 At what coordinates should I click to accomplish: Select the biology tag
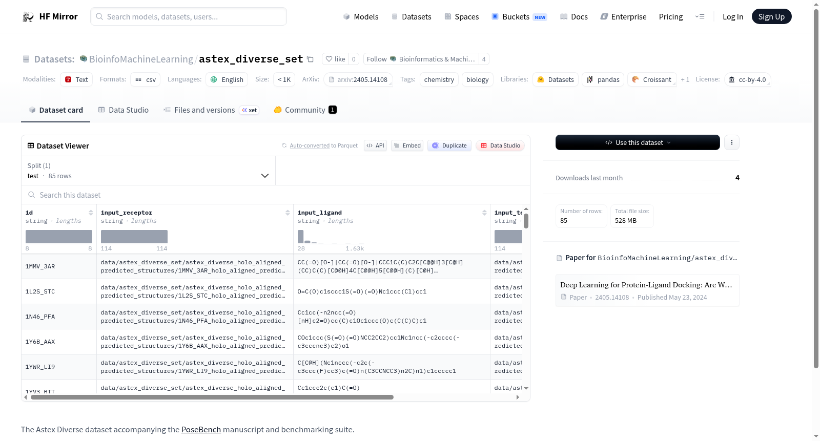click(478, 79)
